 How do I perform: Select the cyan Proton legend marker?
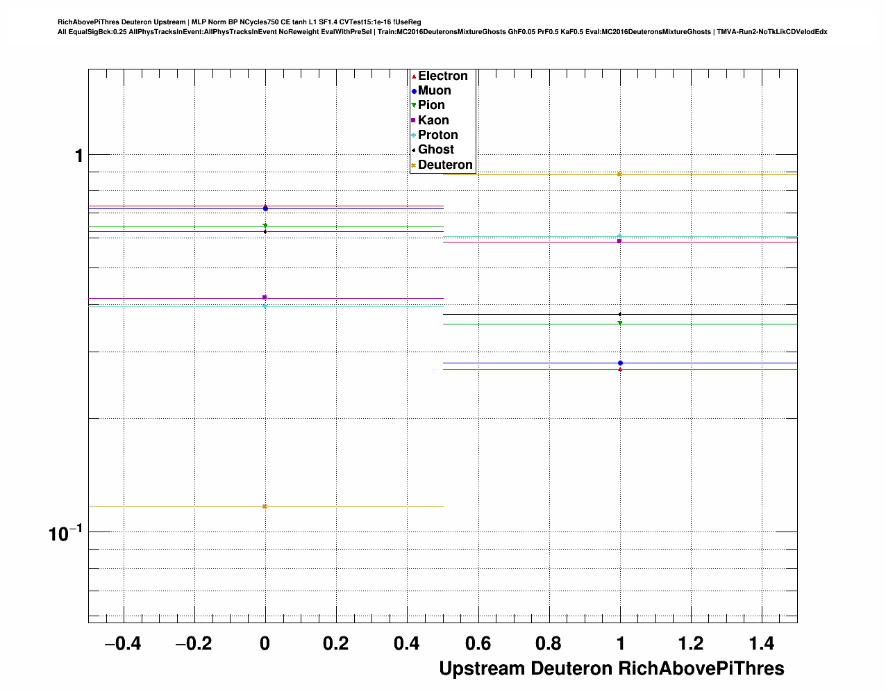tap(414, 135)
